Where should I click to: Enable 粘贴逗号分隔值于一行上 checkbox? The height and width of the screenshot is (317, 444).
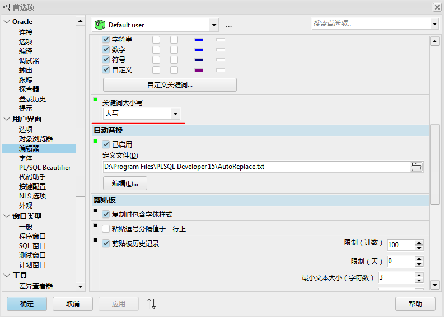pyautogui.click(x=106, y=229)
